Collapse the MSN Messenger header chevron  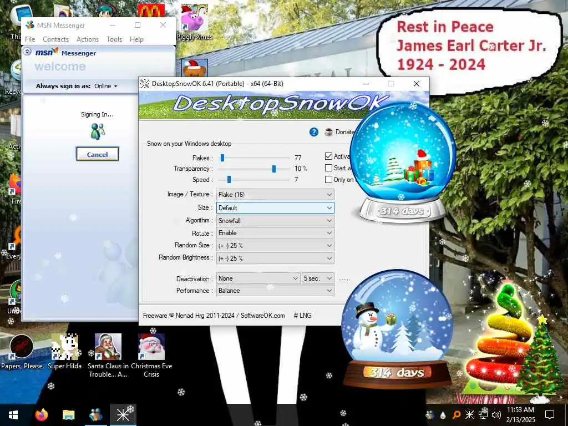click(27, 52)
